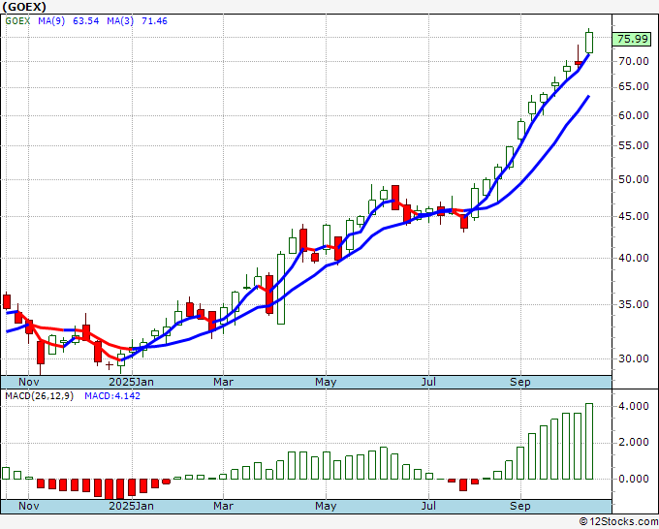Click the 35.00 price axis label
This screenshot has width=659, height=529.
[x=634, y=304]
